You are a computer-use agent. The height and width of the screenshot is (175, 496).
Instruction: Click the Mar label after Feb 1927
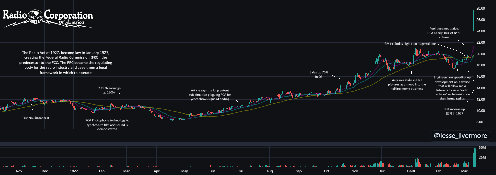pos(126,171)
